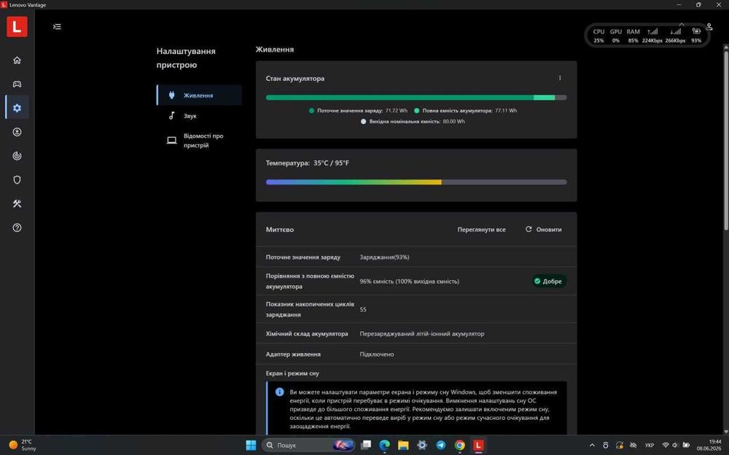Click the Заряджання(93%) value
Image resolution: width=729 pixels, height=455 pixels.
(x=384, y=257)
